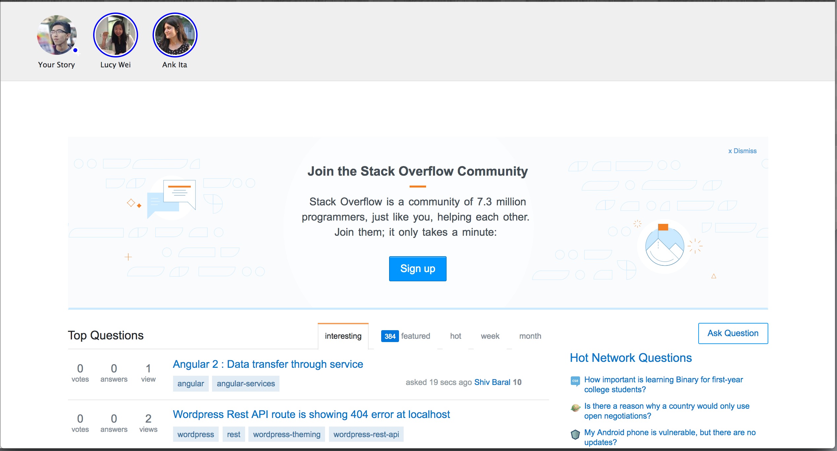Click the Sign up button
The width and height of the screenshot is (837, 451).
[418, 269]
